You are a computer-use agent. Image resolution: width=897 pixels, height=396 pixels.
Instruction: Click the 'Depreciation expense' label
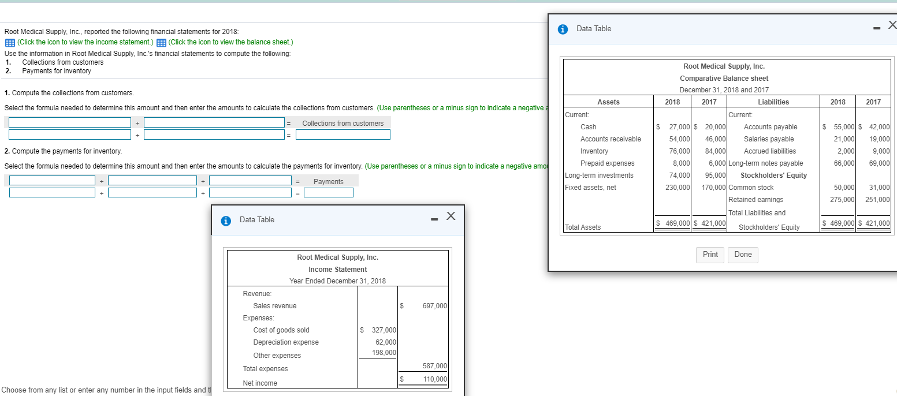[x=286, y=342]
